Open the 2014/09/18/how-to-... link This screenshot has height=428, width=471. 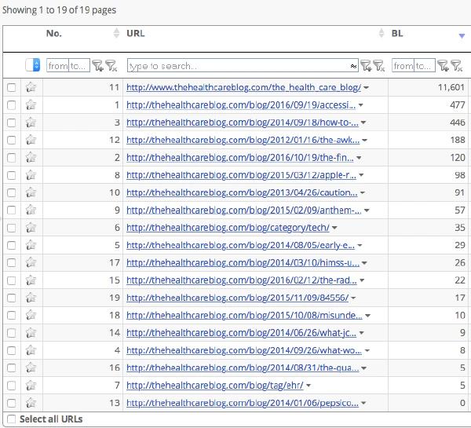243,123
